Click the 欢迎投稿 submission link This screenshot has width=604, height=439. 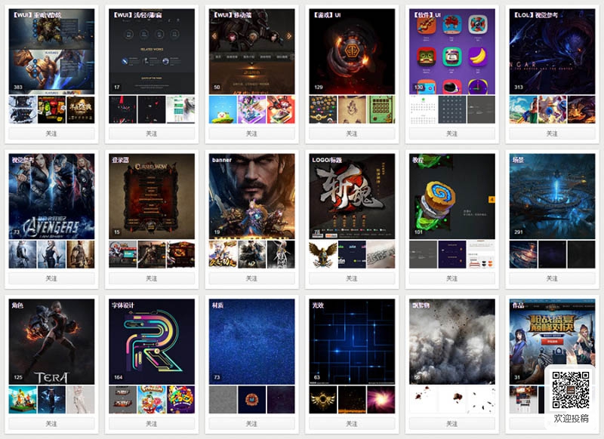(x=571, y=418)
